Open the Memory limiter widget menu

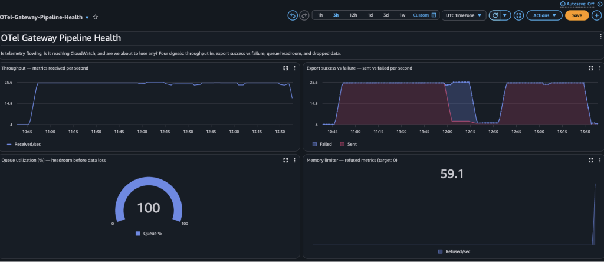(x=600, y=160)
